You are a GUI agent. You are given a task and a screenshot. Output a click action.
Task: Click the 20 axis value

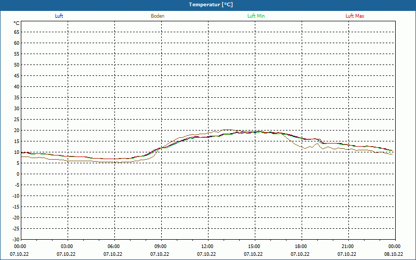coord(17,131)
